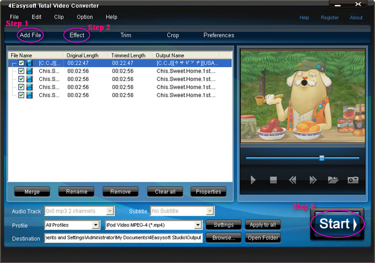This screenshot has height=263, width=375.
Task: Click in the Destination path field
Action: pyautogui.click(x=123, y=238)
